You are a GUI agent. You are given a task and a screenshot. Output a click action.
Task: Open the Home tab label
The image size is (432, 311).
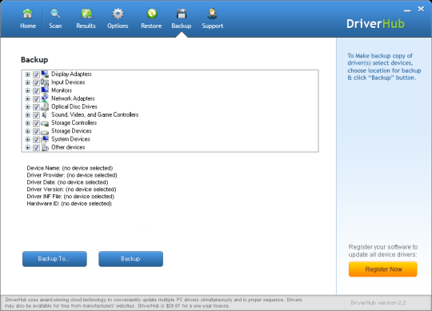[x=28, y=26]
